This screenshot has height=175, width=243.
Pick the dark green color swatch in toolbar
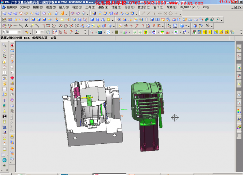(x=117, y=32)
